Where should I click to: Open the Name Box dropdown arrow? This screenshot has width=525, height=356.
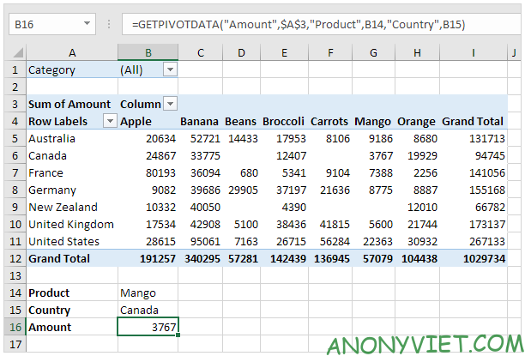pos(88,25)
